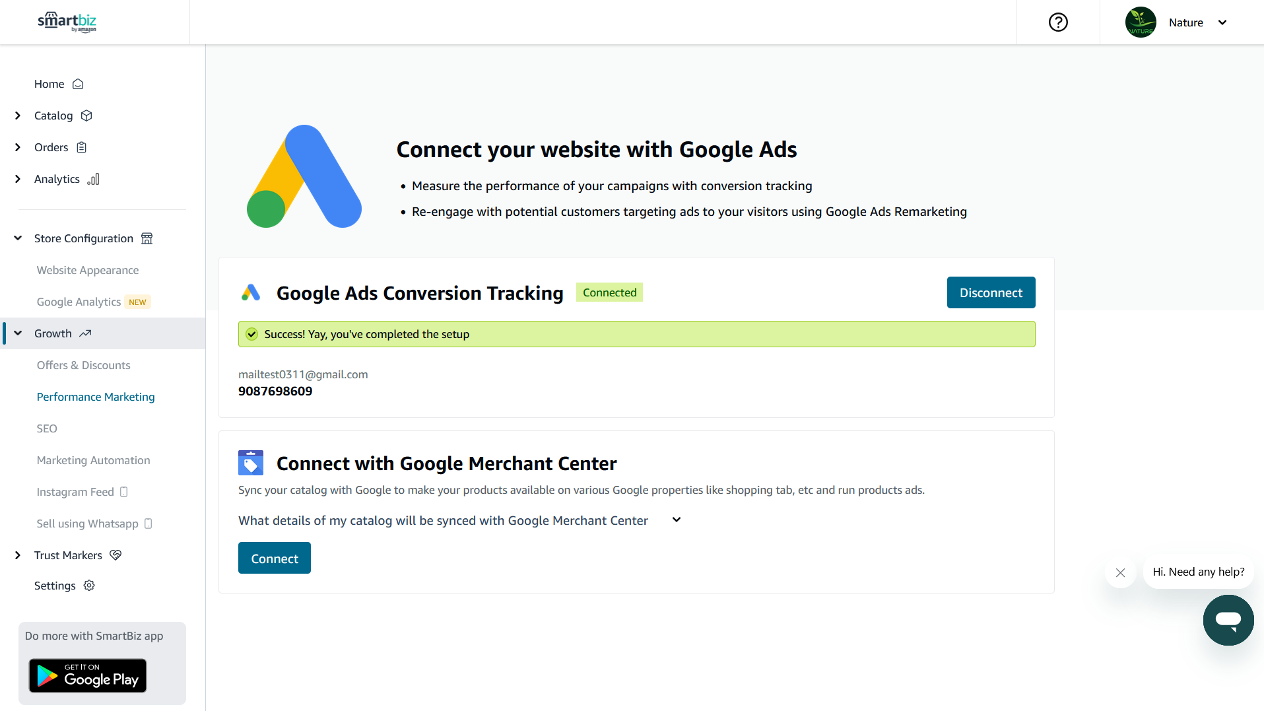Expand the Catalog menu chevron
This screenshot has width=1264, height=711.
(x=18, y=116)
